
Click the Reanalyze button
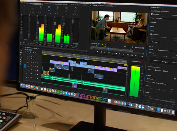click(x=155, y=42)
